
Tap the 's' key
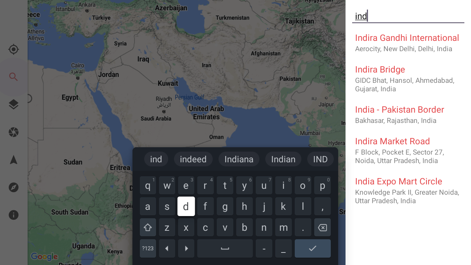[167, 206]
